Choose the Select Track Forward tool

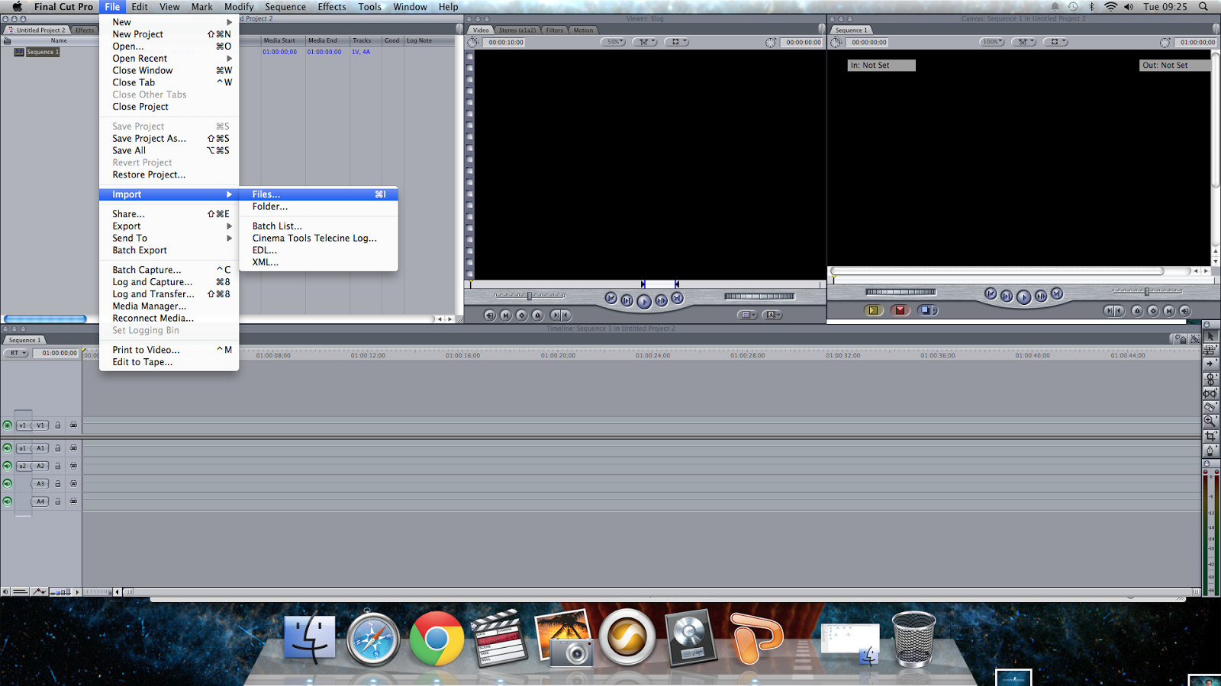pos(1210,364)
